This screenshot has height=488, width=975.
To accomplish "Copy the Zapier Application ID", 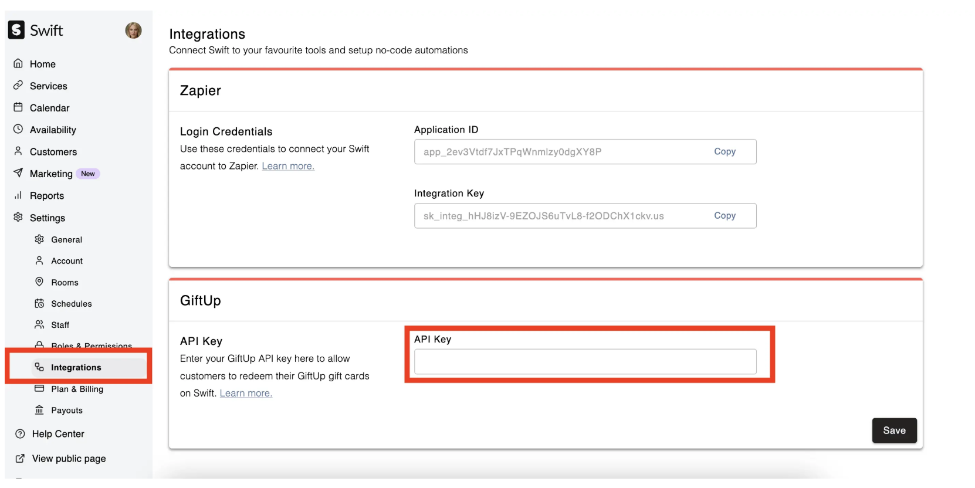I will tap(725, 151).
